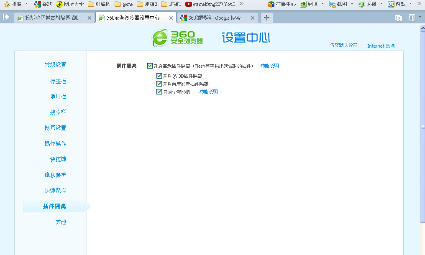This screenshot has width=425, height=255.
Task: Disable the 开启百度影音插件隔离 checkbox
Action: [x=159, y=84]
